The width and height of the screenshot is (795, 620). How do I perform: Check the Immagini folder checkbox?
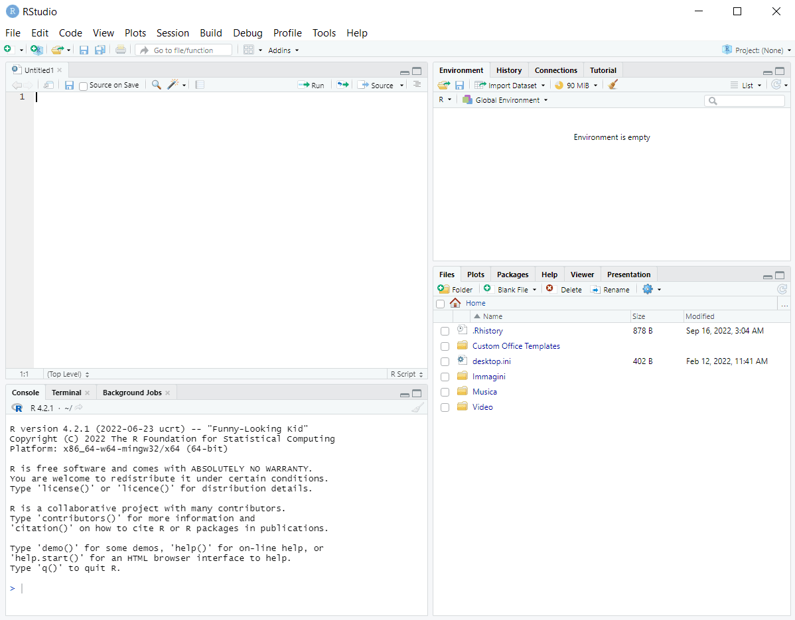[445, 377]
